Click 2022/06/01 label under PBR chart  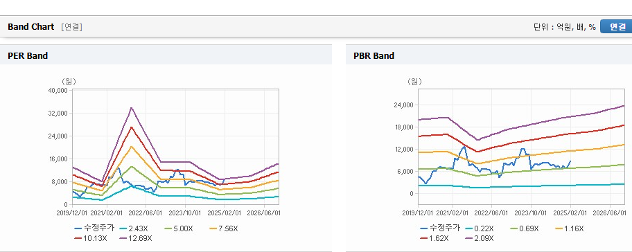(x=492, y=213)
